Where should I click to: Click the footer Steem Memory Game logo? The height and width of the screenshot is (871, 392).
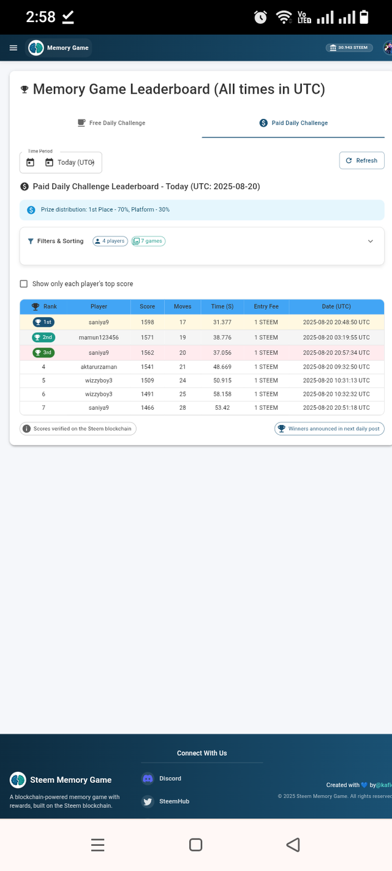pyautogui.click(x=18, y=780)
